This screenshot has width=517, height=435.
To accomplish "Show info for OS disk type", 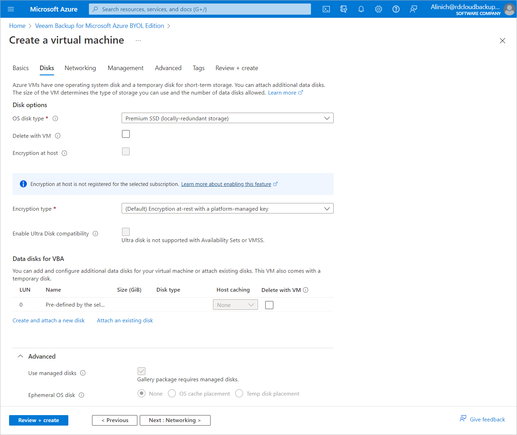I will 55,119.
